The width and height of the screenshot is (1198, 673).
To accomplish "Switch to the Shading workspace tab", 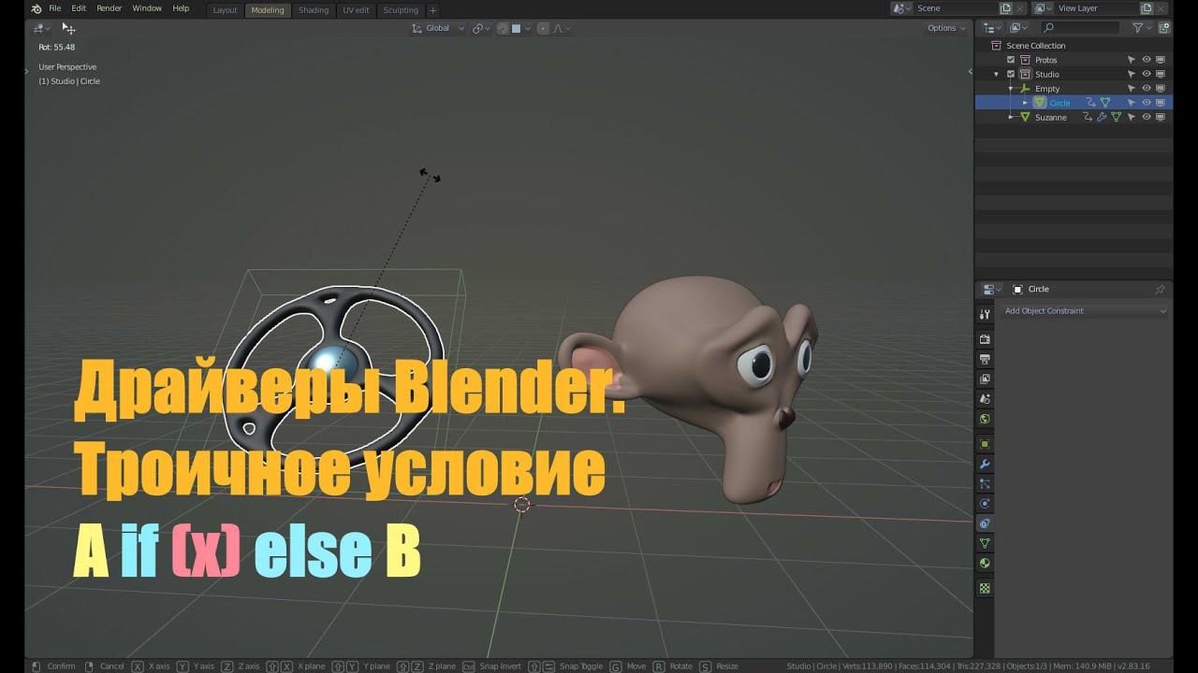I will coord(314,10).
